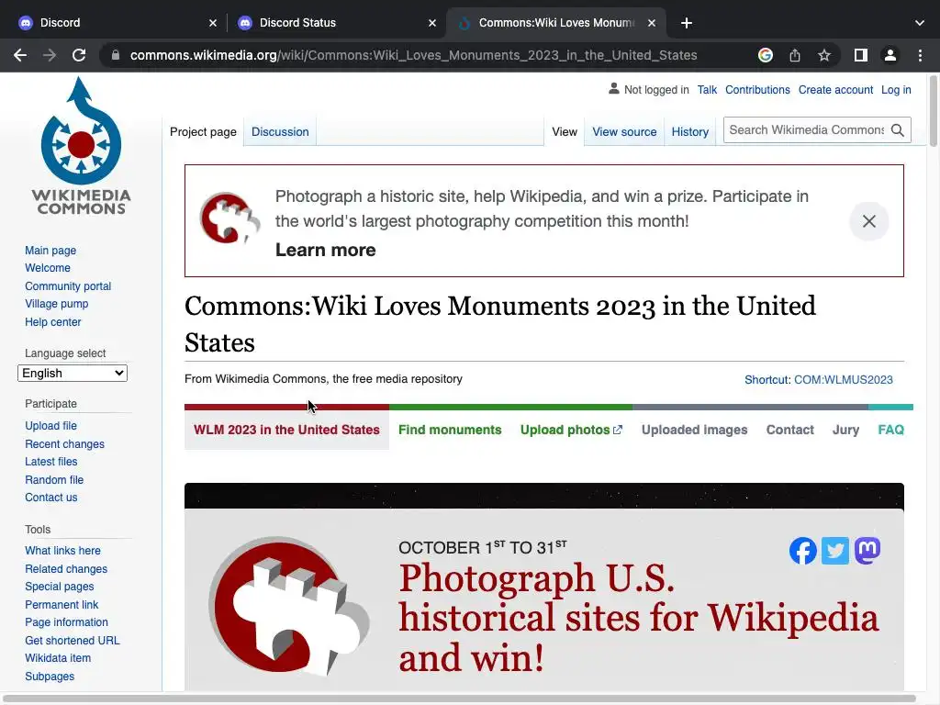The width and height of the screenshot is (940, 705).
Task: Click the large Wiki Loves Monuments logo
Action: click(x=289, y=606)
